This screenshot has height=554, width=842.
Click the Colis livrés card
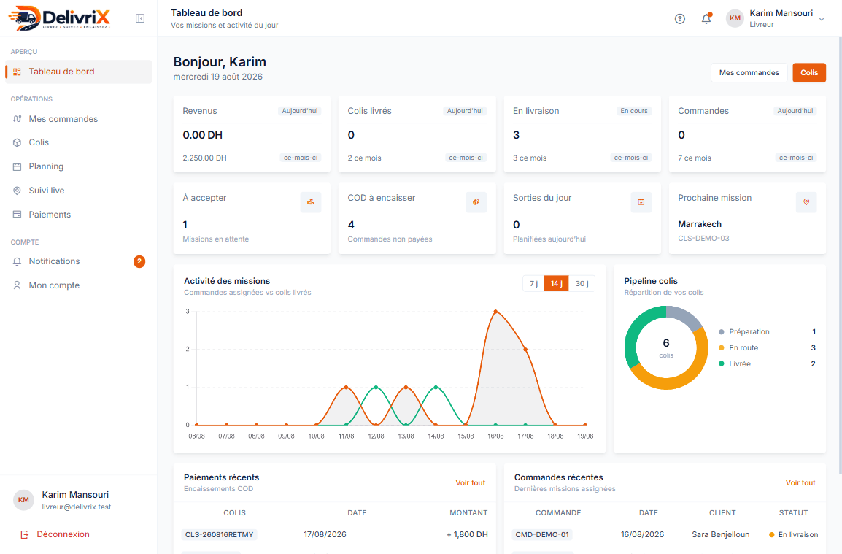point(417,134)
